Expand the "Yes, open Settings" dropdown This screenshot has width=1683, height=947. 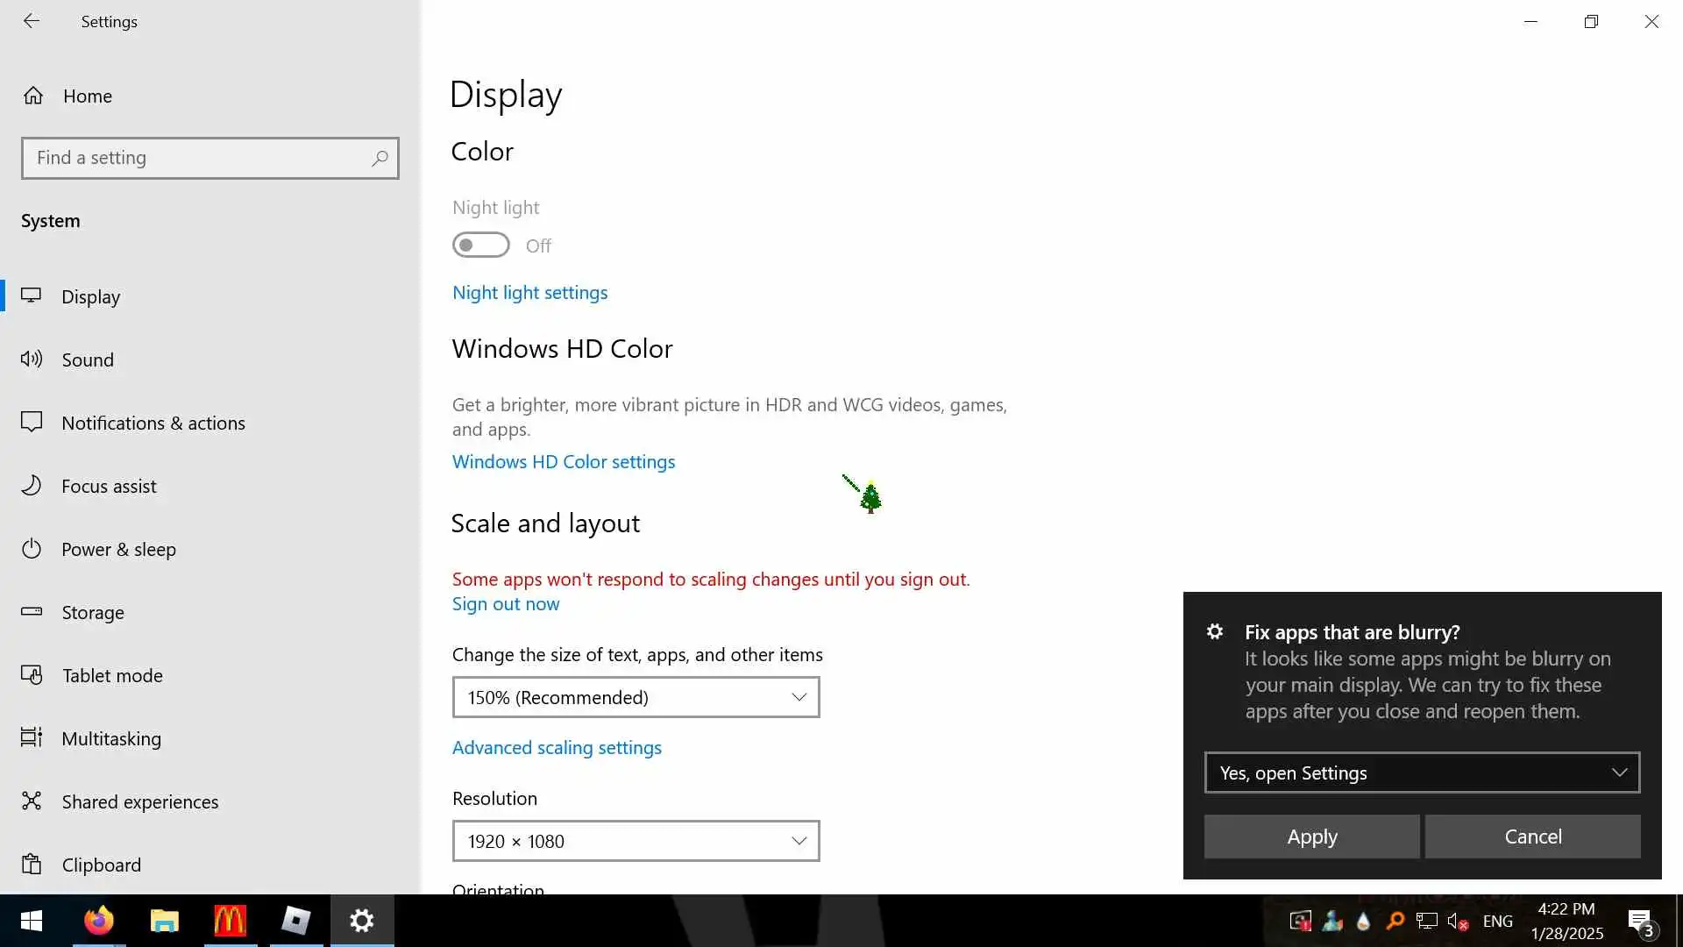click(x=1421, y=773)
